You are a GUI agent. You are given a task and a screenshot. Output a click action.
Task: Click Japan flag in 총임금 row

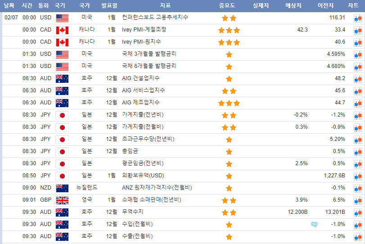point(62,151)
